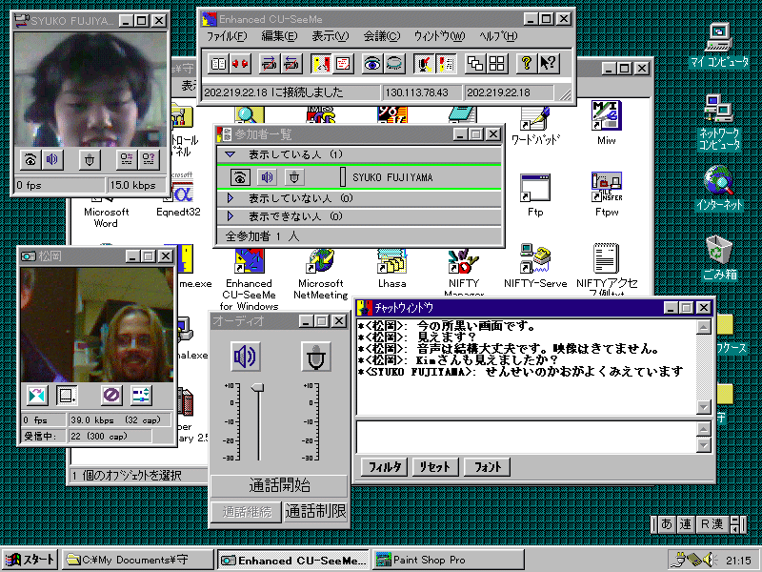The width and height of the screenshot is (762, 572).
Task: Open transmission settings sliders icon in 松岡 window
Action: coord(141,396)
